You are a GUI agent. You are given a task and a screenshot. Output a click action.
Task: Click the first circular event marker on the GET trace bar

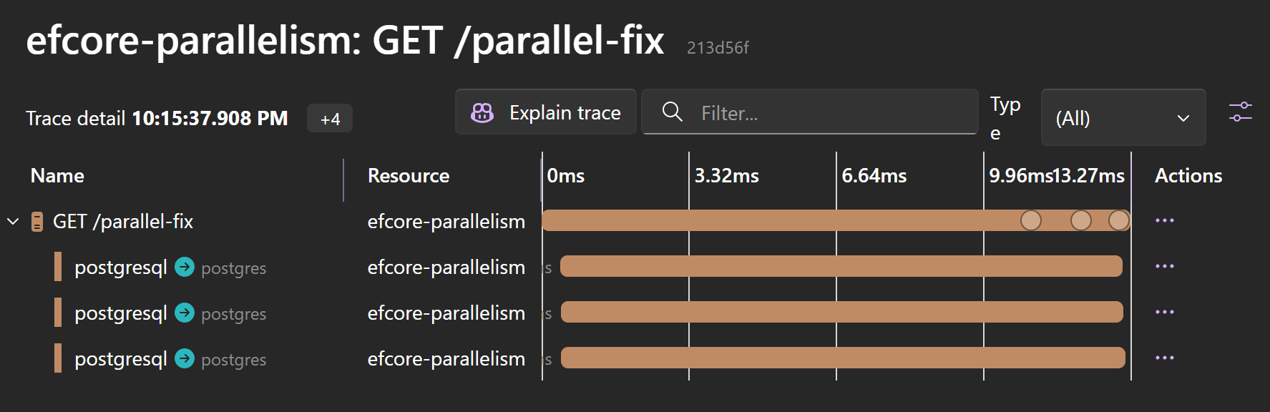coord(1031,221)
